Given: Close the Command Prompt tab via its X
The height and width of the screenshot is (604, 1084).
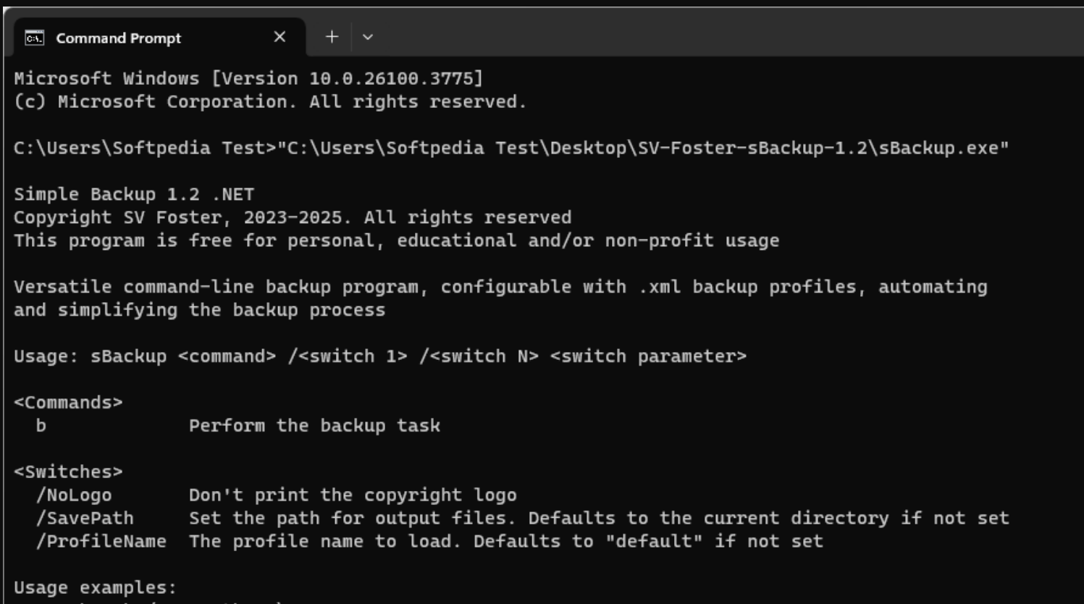Looking at the screenshot, I should pyautogui.click(x=280, y=37).
